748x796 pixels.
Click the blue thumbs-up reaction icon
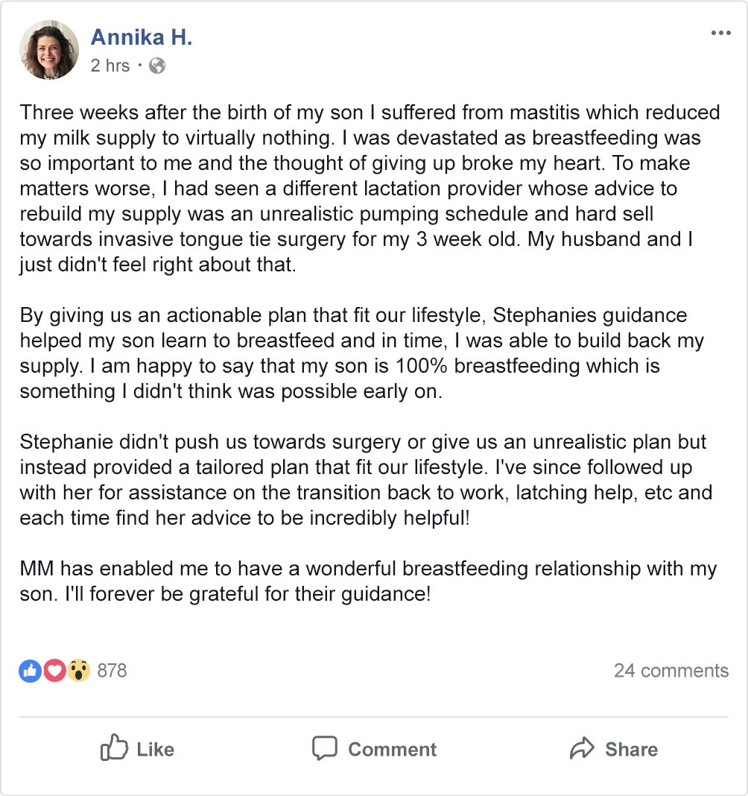click(x=30, y=671)
